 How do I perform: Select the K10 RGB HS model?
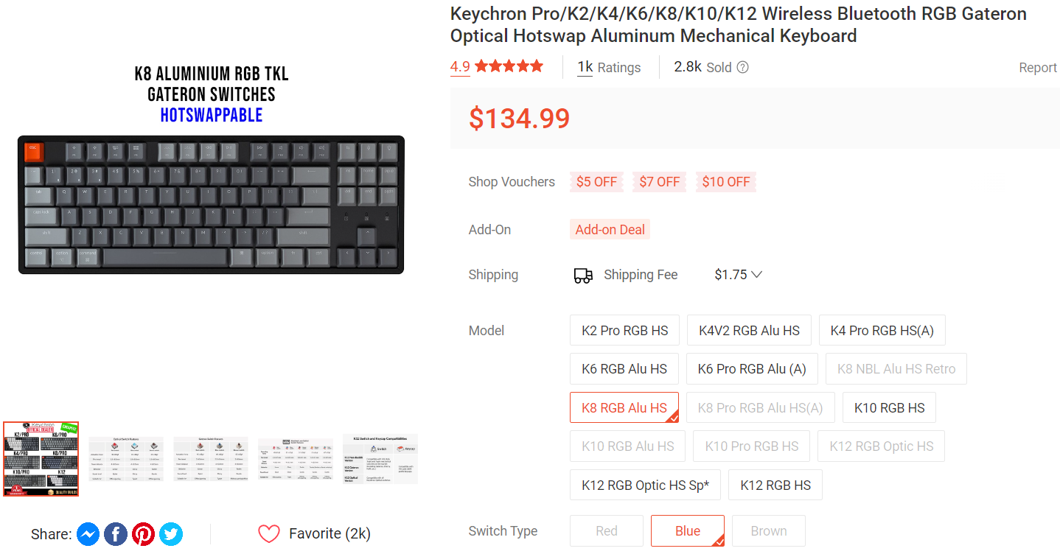pyautogui.click(x=889, y=407)
